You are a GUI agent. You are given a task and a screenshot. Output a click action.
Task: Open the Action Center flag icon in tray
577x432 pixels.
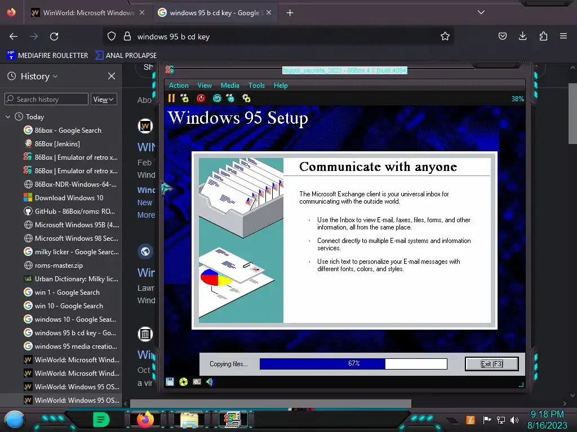[x=487, y=420]
